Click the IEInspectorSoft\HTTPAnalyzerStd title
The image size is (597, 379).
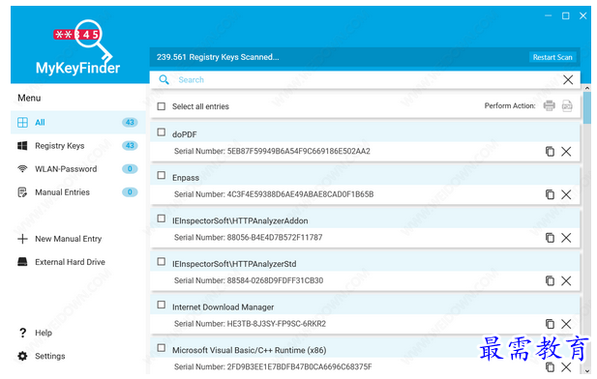[234, 264]
